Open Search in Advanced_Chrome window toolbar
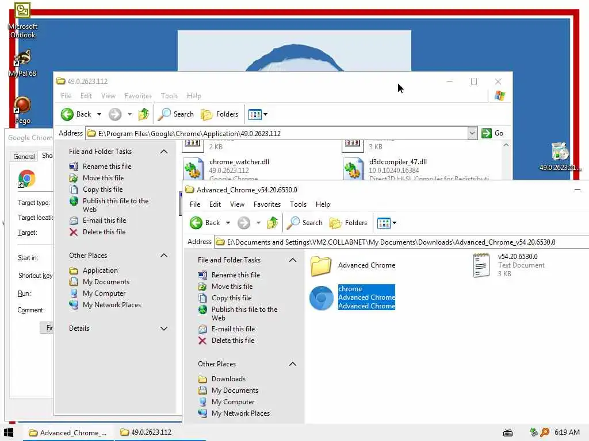This screenshot has width=589, height=441. [x=305, y=223]
